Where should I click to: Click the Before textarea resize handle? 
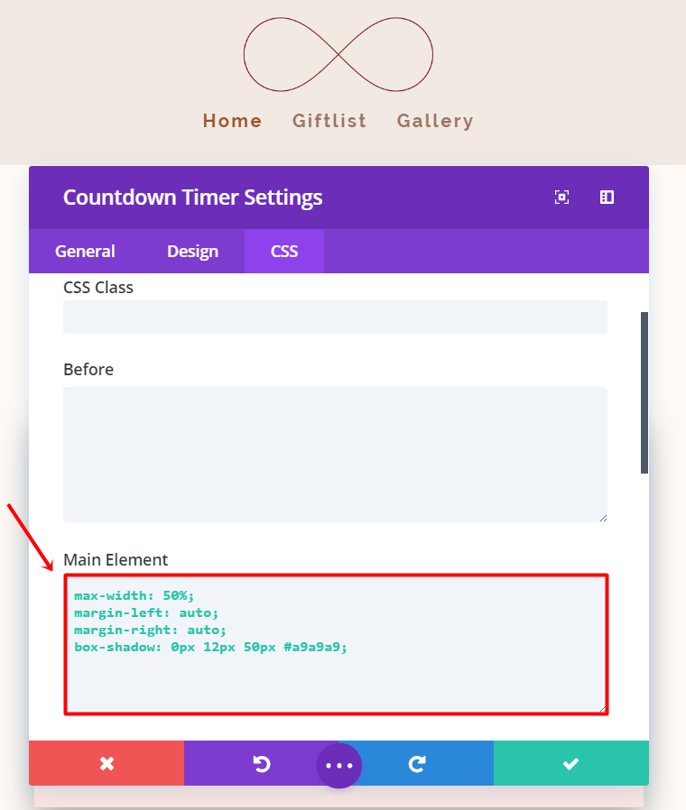[603, 518]
